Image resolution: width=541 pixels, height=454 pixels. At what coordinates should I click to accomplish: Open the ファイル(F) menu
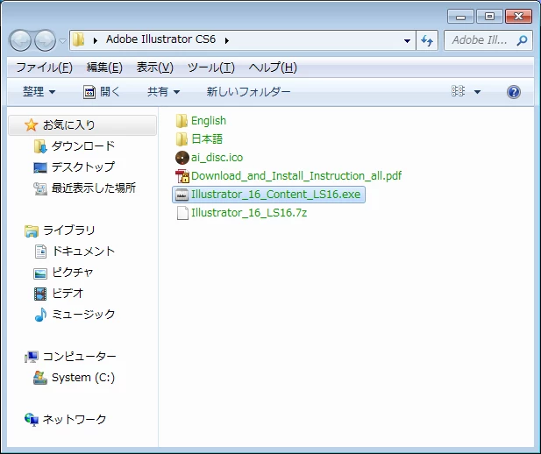(x=44, y=67)
